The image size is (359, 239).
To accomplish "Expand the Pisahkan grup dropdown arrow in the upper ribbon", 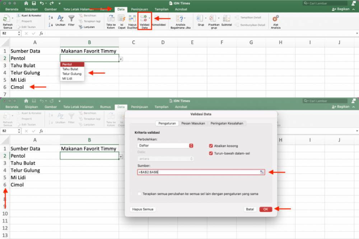I will (219, 18).
